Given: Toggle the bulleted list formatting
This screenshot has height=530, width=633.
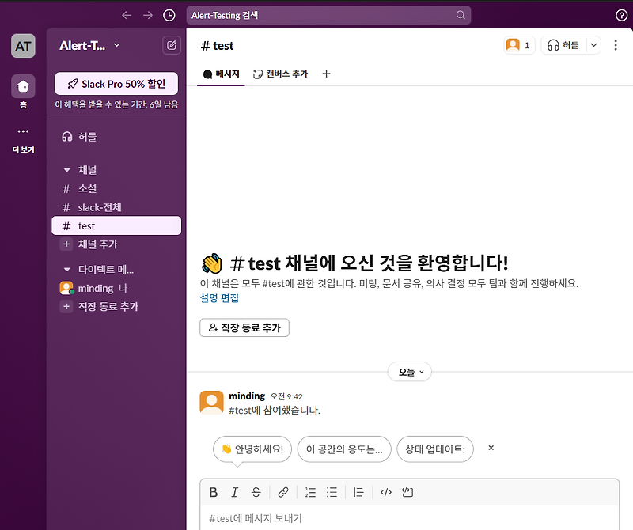Looking at the screenshot, I should tap(333, 492).
